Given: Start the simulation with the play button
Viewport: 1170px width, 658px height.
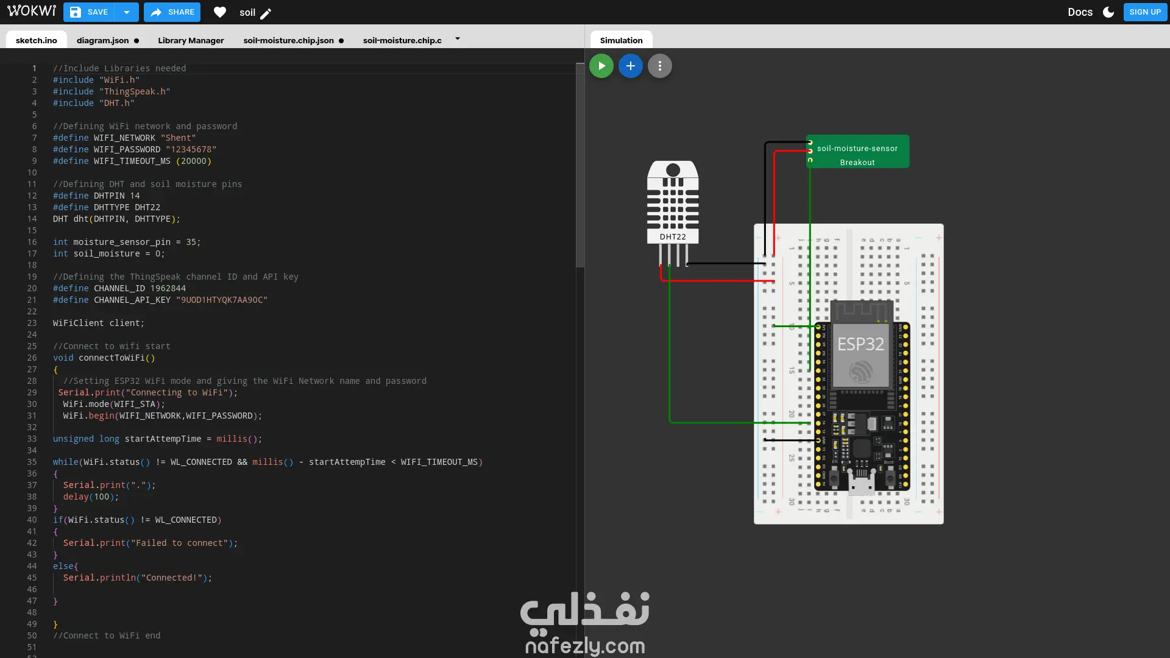Looking at the screenshot, I should [601, 66].
